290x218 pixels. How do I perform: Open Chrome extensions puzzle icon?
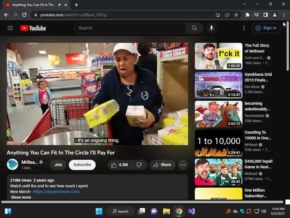pos(247,15)
